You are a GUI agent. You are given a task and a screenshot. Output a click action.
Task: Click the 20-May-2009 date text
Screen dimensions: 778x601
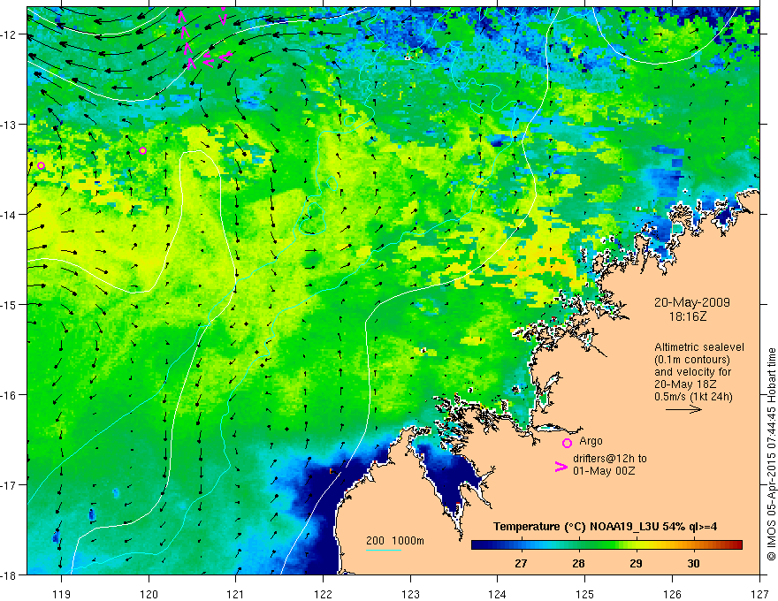[x=691, y=302]
